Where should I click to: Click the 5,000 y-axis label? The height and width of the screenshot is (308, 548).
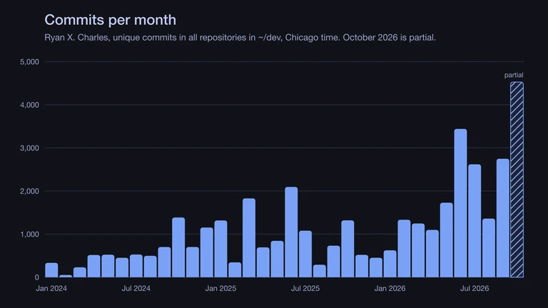(x=29, y=62)
